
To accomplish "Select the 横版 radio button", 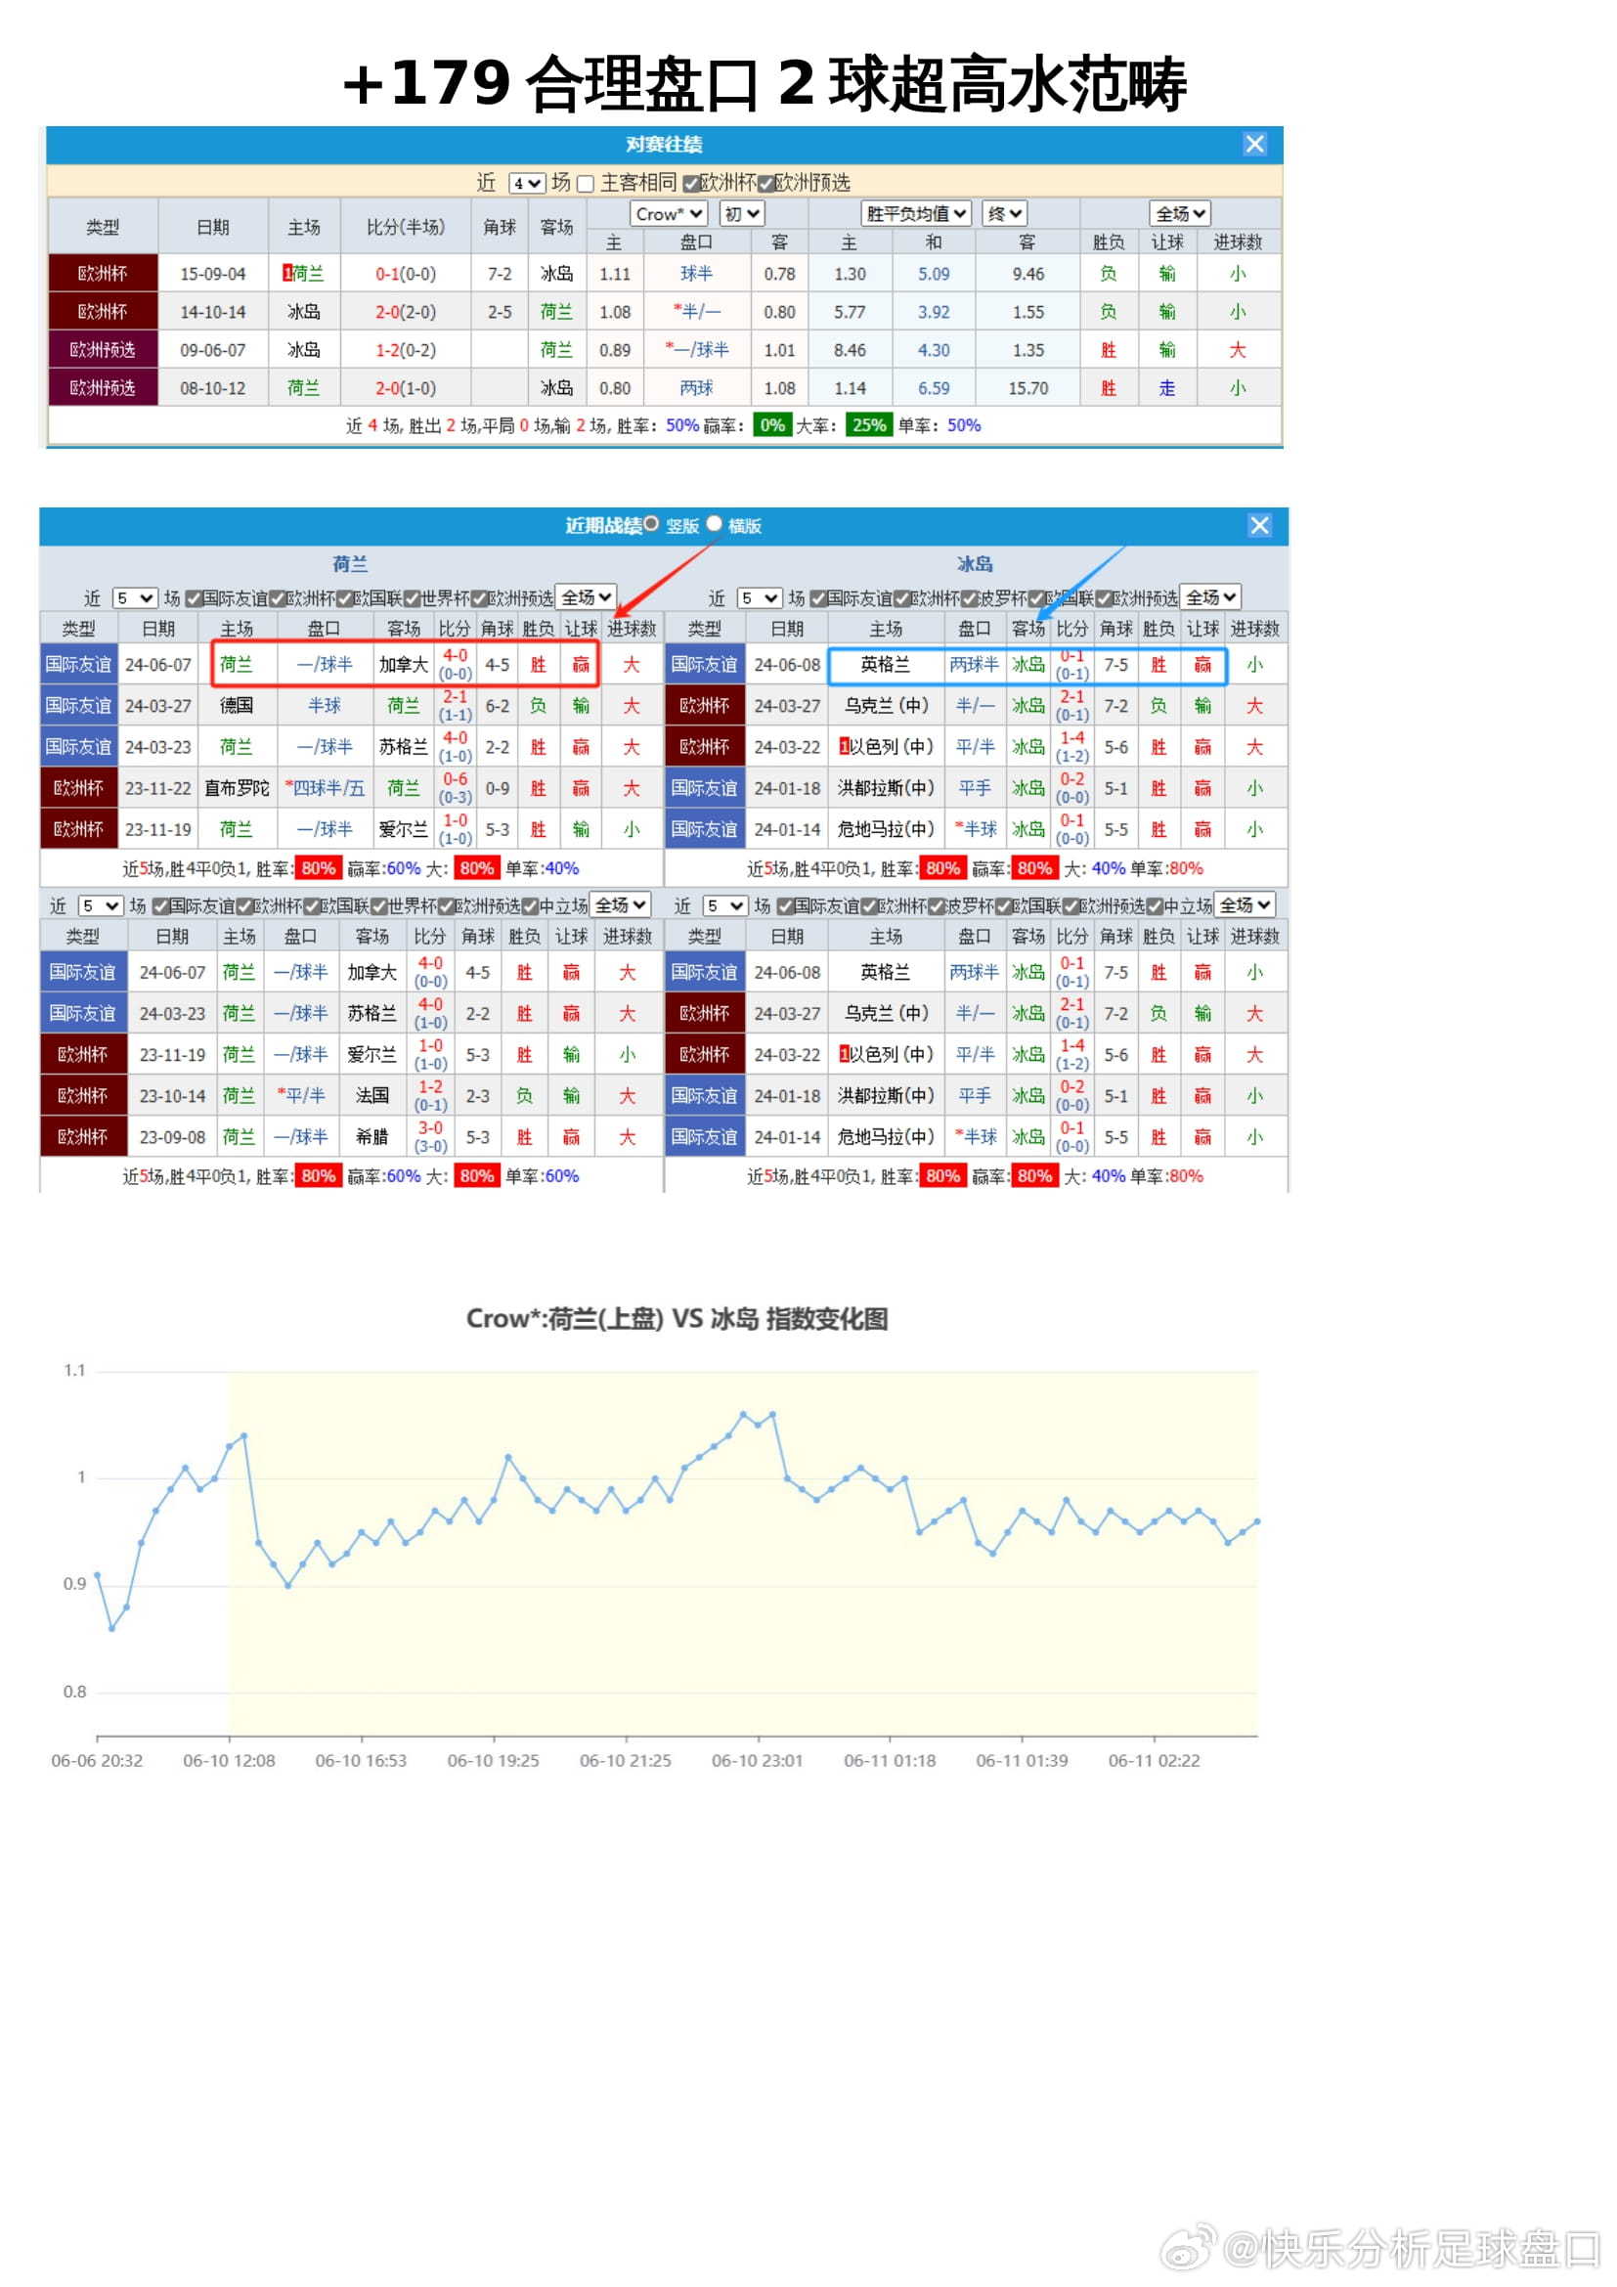I will tap(714, 524).
